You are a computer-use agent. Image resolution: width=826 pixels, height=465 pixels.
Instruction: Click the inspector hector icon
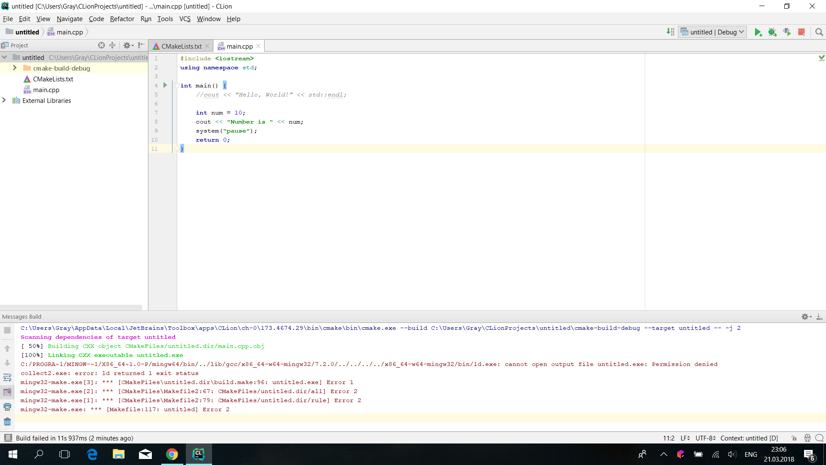[x=807, y=438]
